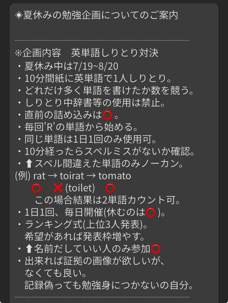This screenshot has height=303, width=228.
Task: Click the red circle under rat
Action: (36, 188)
